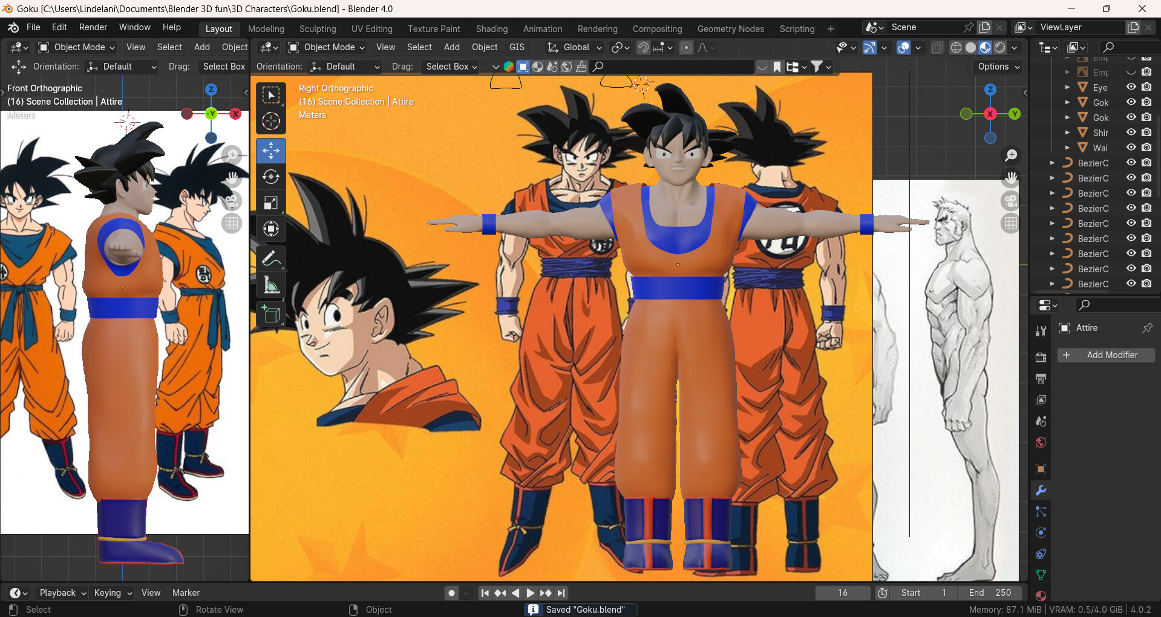Click the Add Modifier button
The width and height of the screenshot is (1161, 617).
(1106, 355)
